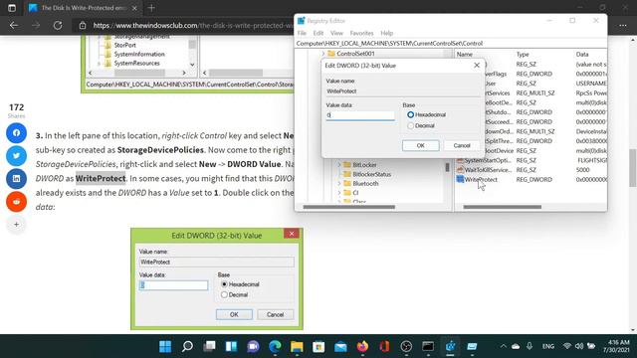The width and height of the screenshot is (637, 358).
Task: Click the Twitter share icon
Action: pos(16,156)
